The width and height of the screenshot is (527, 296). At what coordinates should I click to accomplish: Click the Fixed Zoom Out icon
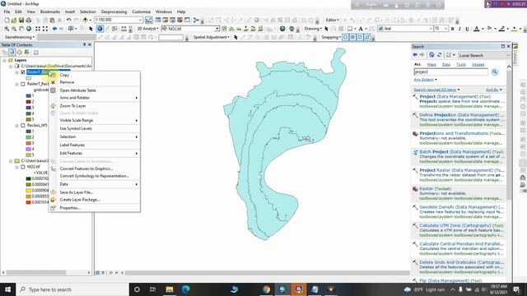coord(45,29)
